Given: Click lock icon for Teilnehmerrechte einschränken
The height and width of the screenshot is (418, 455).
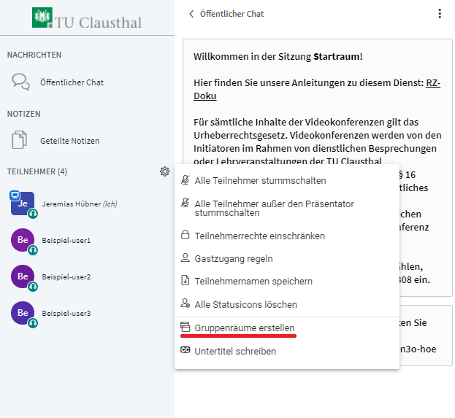Looking at the screenshot, I should [x=186, y=236].
